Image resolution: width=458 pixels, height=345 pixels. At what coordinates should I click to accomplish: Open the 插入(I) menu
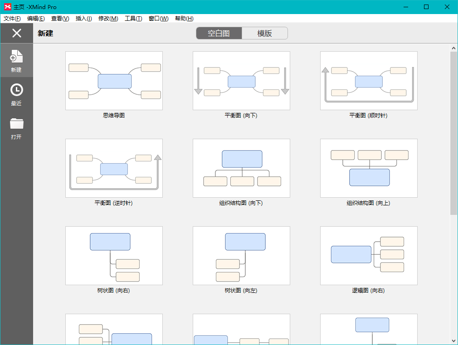[83, 19]
